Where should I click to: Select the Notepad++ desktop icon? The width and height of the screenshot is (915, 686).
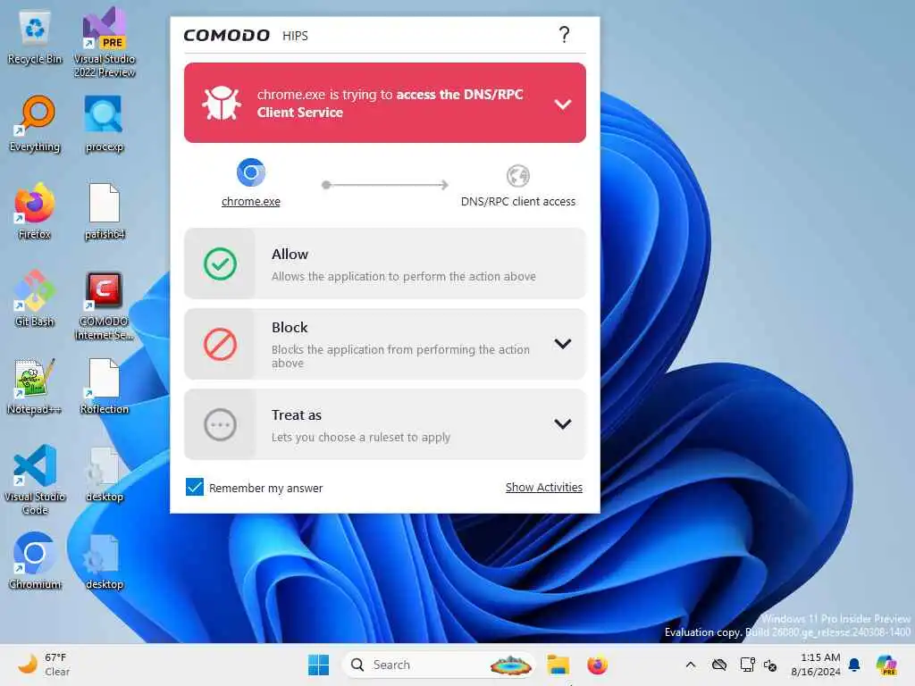(x=35, y=387)
